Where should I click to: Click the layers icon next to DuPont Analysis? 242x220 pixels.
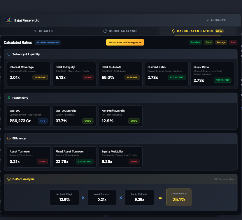click(x=9, y=179)
